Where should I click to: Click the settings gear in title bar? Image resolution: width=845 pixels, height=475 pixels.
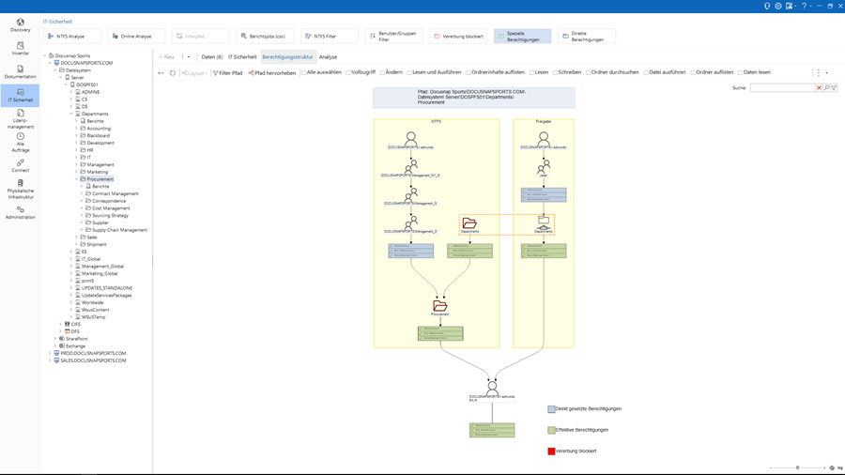point(778,6)
